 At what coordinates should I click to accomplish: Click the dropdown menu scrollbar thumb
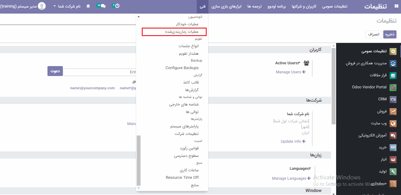point(138,160)
